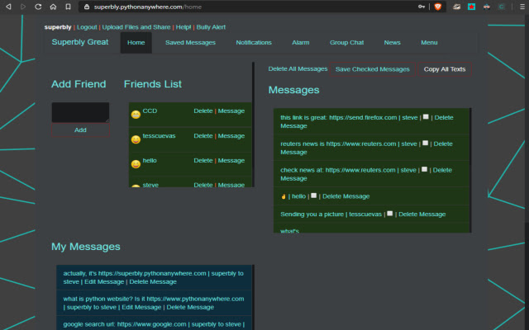529x330 pixels.
Task: Click Save Checked Messages button
Action: click(373, 69)
